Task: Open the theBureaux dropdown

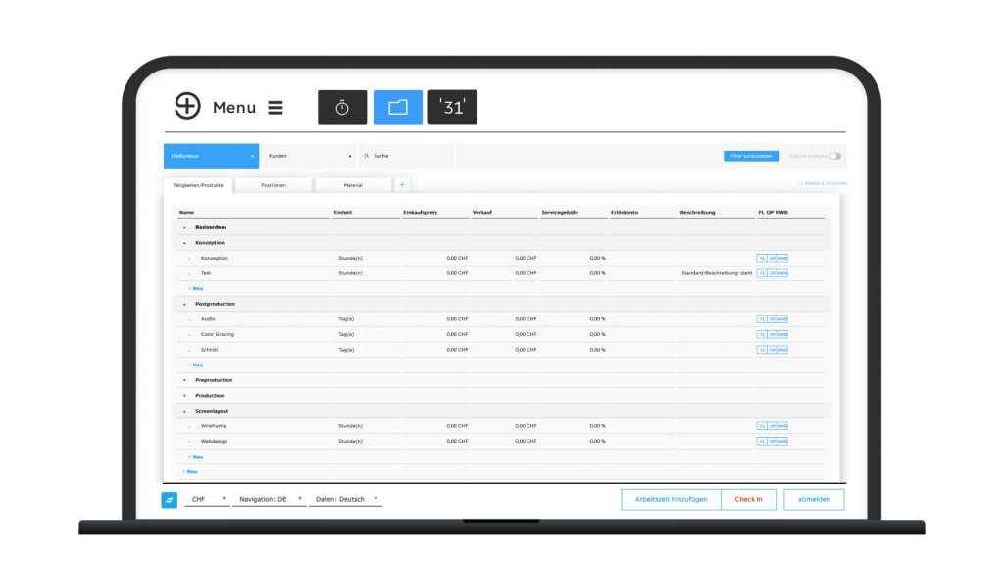Action: click(212, 156)
